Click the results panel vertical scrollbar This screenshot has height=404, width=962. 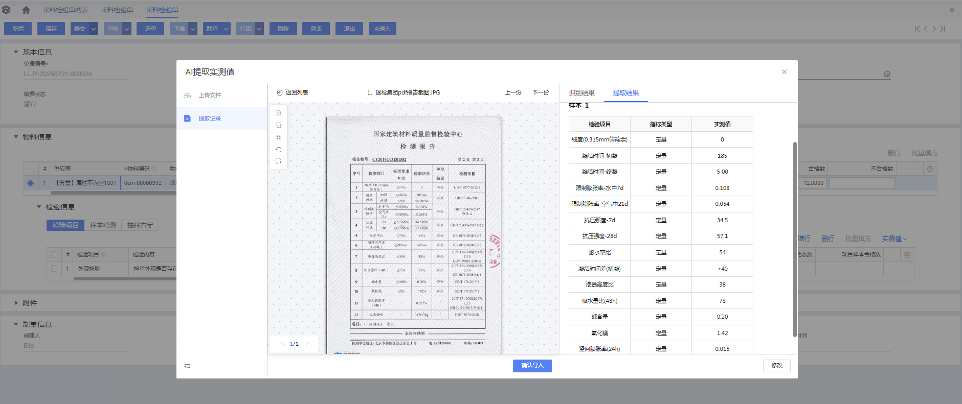pyautogui.click(x=795, y=239)
